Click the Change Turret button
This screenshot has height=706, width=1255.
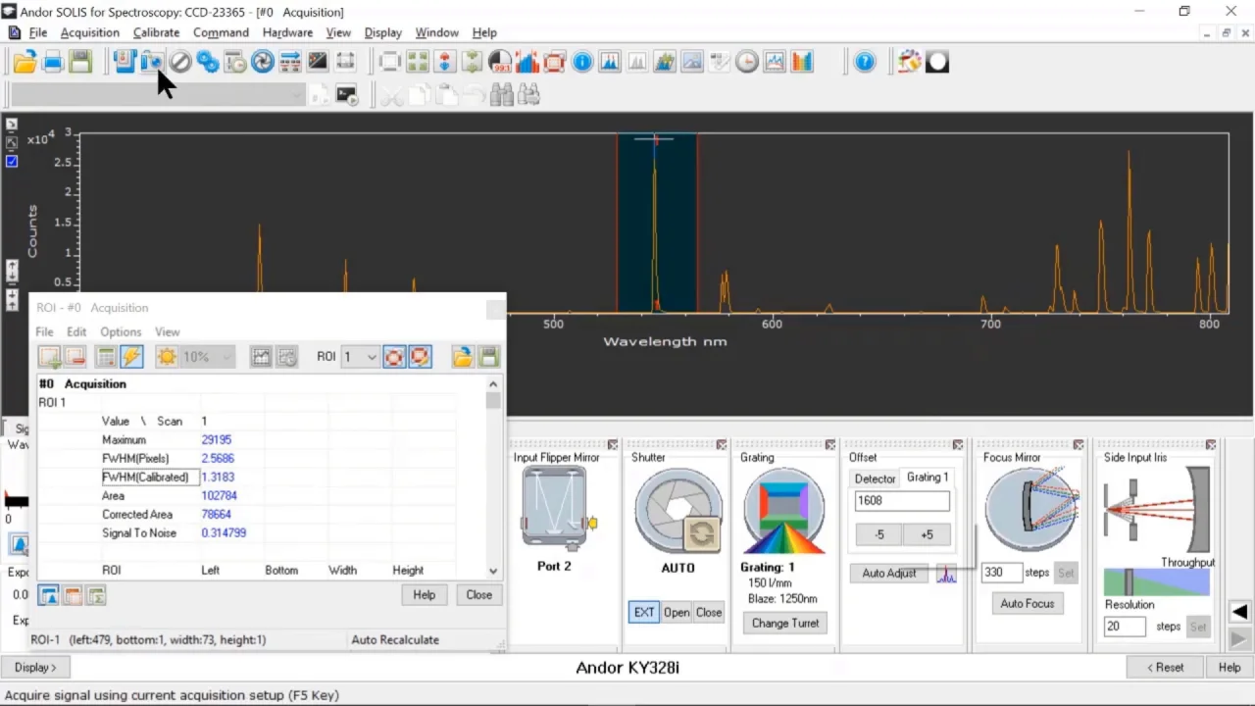(x=785, y=623)
